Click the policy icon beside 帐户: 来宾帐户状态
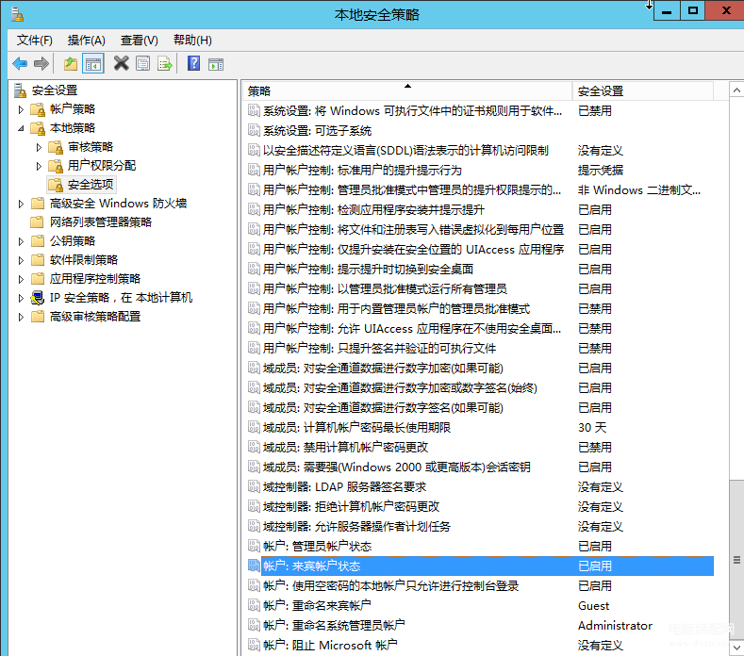The image size is (744, 656). point(255,566)
